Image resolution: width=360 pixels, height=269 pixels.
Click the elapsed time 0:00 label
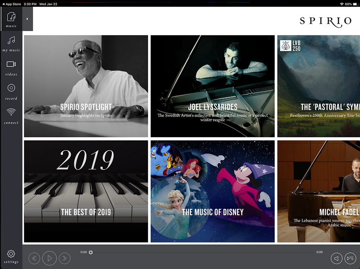pyautogui.click(x=83, y=252)
